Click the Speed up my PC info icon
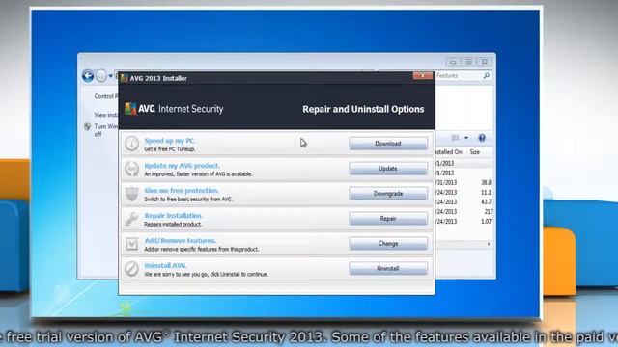Screen dimensions: 618x347 131,144
